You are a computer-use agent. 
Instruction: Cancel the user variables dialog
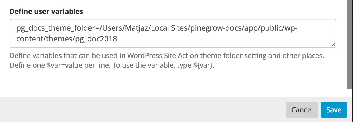302,110
